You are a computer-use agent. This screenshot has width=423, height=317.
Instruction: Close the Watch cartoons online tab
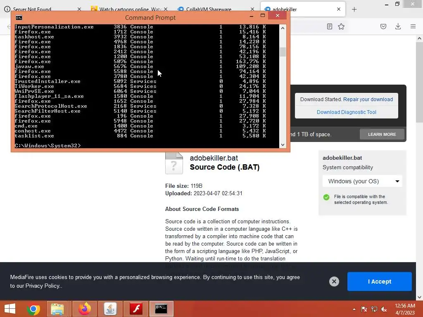pyautogui.click(x=166, y=9)
